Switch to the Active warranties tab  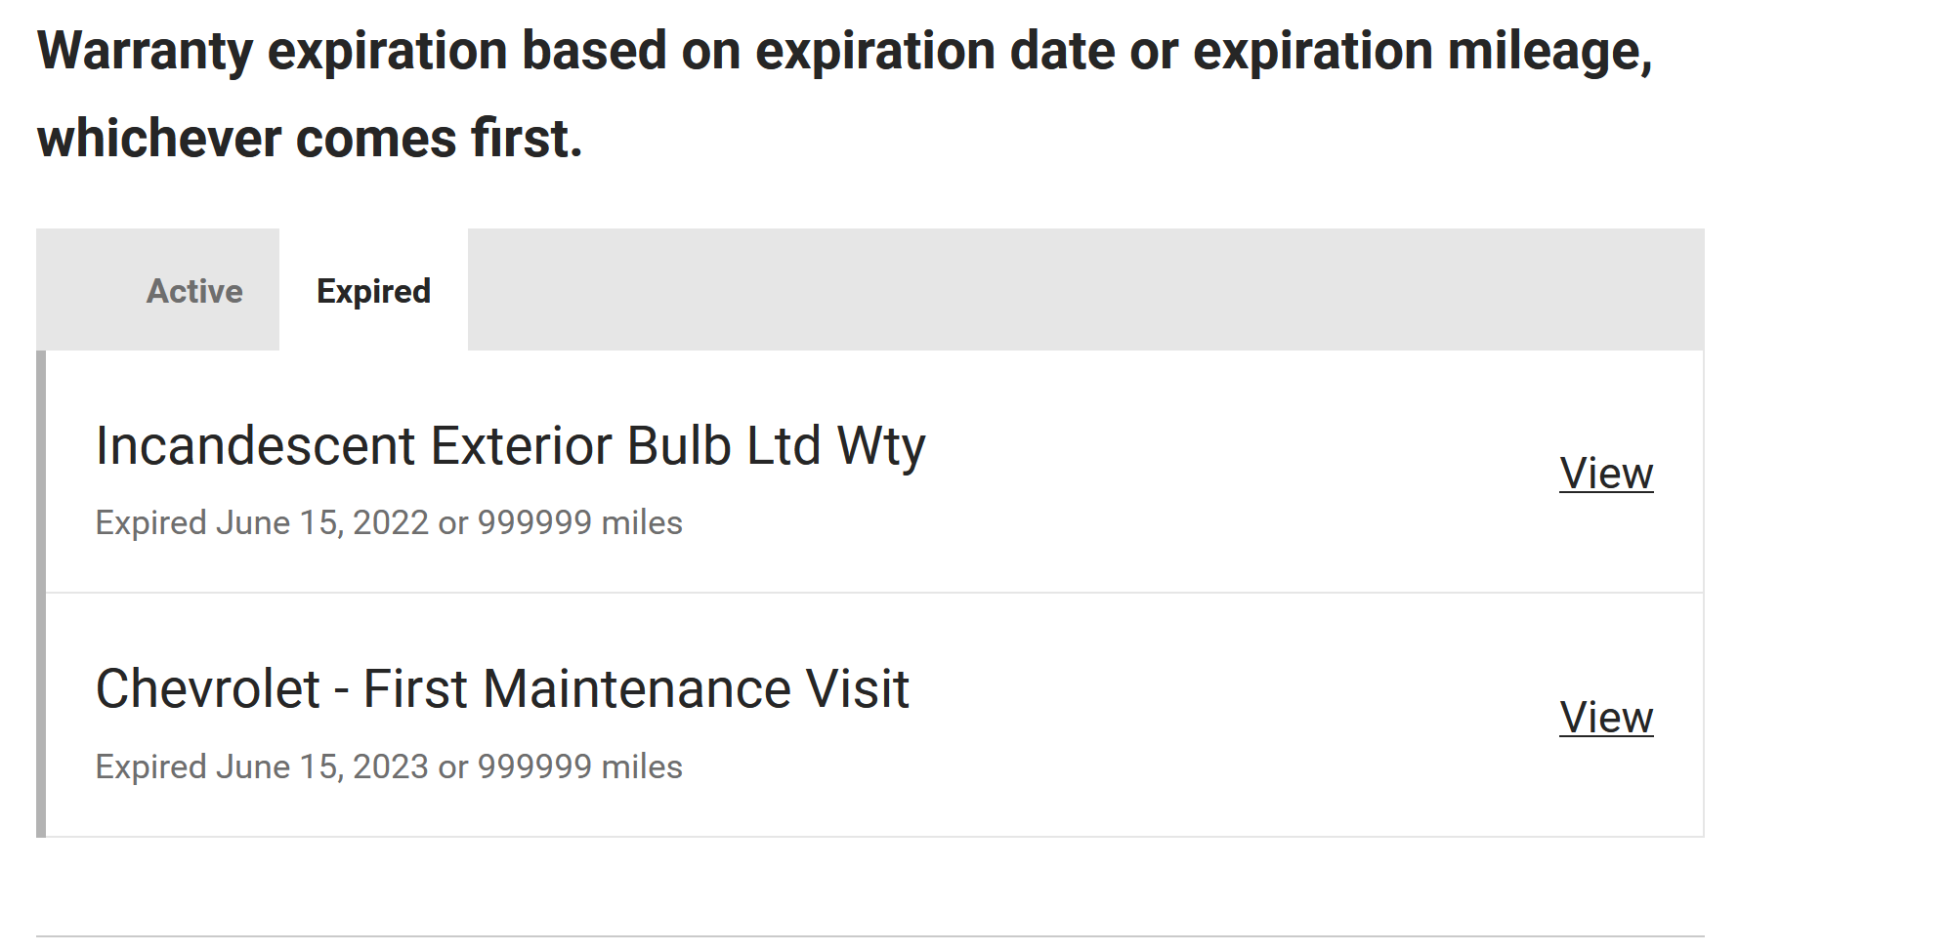pos(194,291)
